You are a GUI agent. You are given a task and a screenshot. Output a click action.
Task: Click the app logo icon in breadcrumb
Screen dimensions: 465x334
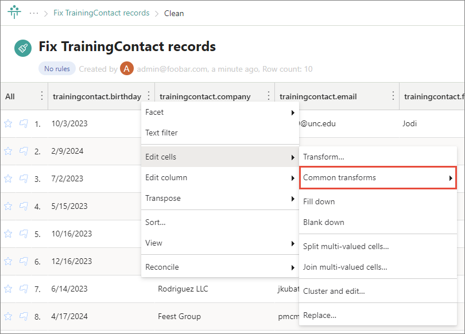pos(14,13)
